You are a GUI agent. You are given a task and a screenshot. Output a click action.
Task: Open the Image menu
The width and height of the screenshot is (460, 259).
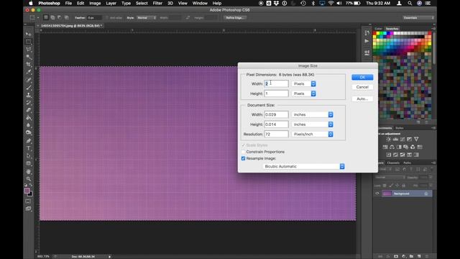[x=95, y=3]
